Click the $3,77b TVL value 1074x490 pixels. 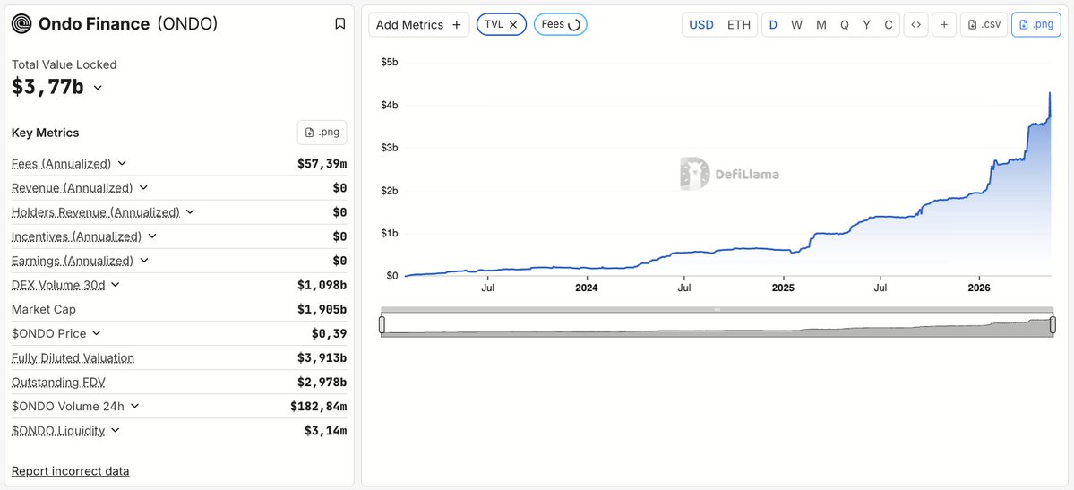click(47, 87)
